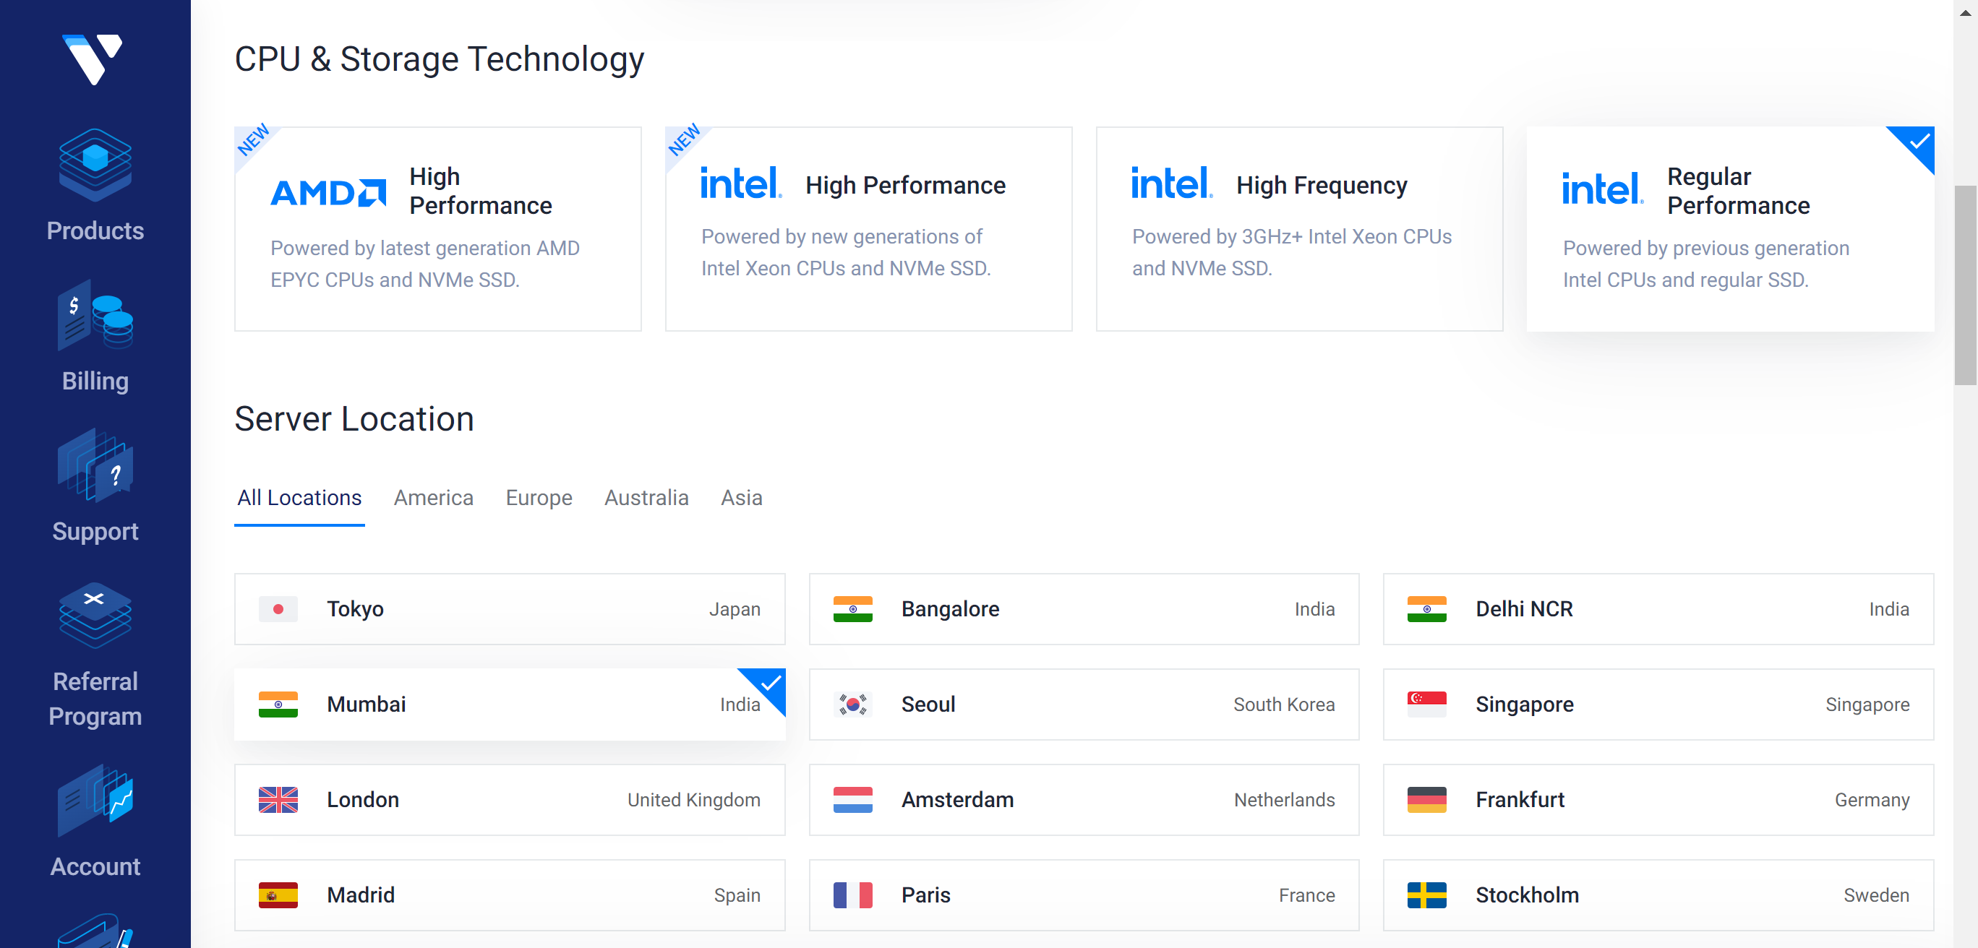The image size is (1978, 948).
Task: Choose the Singapore server location
Action: tap(1657, 704)
